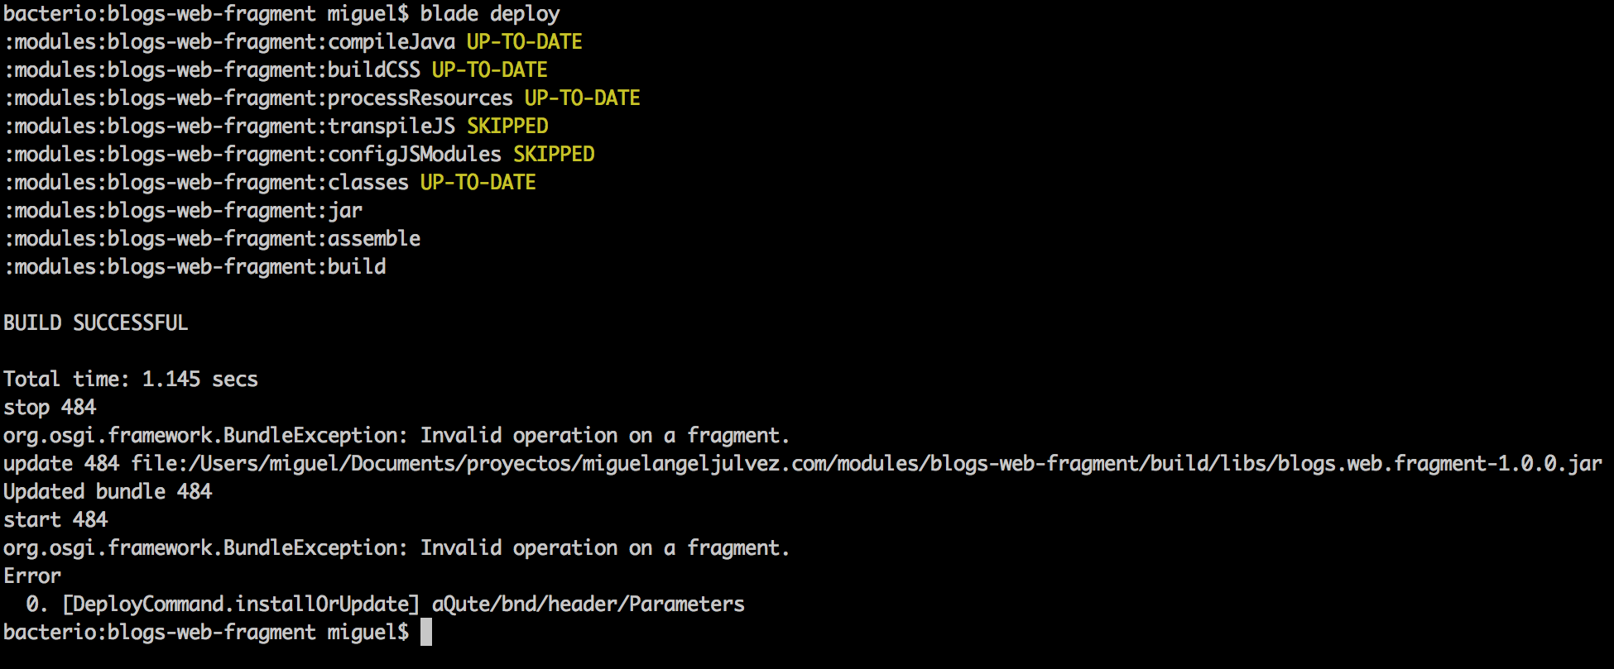Click the 'stop 484' output line

[50, 408]
